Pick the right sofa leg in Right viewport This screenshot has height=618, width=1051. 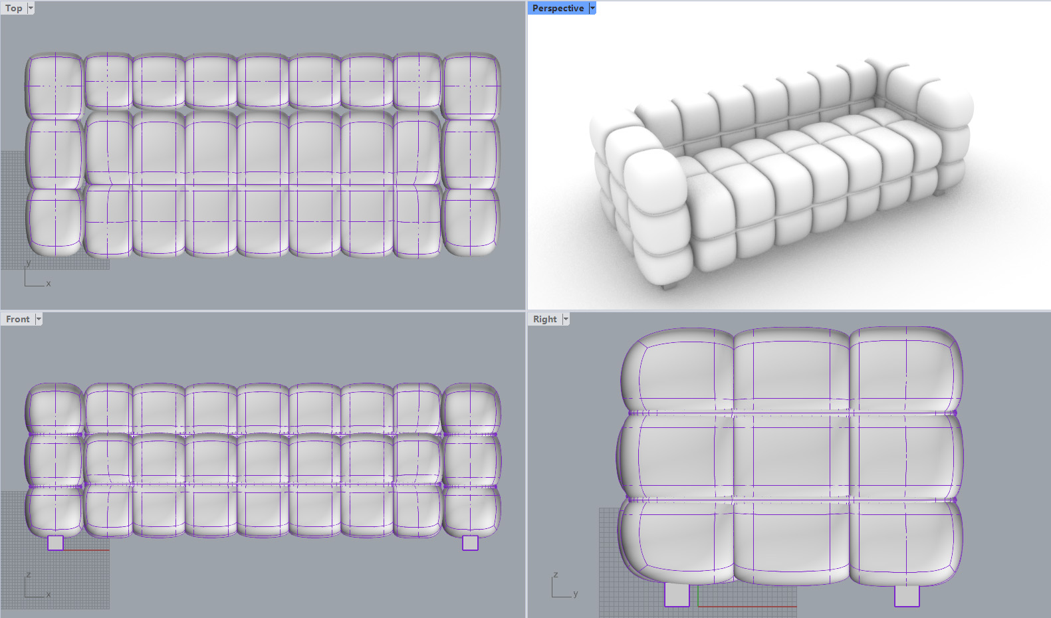(x=907, y=595)
